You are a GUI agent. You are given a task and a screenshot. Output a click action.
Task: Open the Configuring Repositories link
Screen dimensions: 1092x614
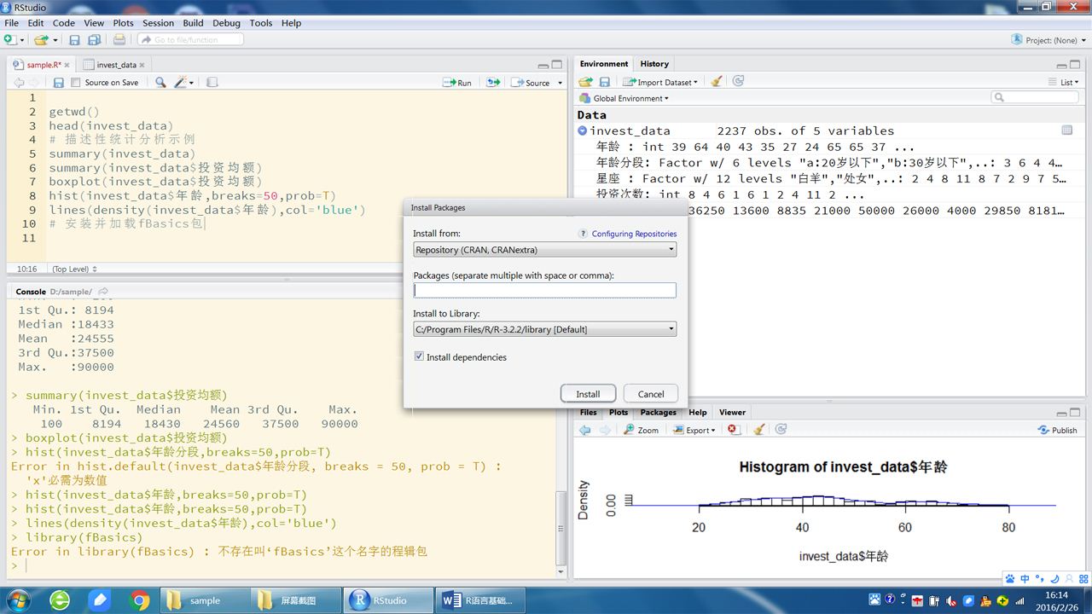[x=634, y=234]
